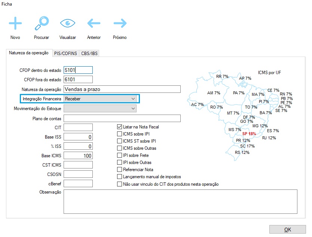Enable ICMS sobre IPI checkbox
Image resolution: width=312 pixels, height=237 pixels.
point(120,134)
